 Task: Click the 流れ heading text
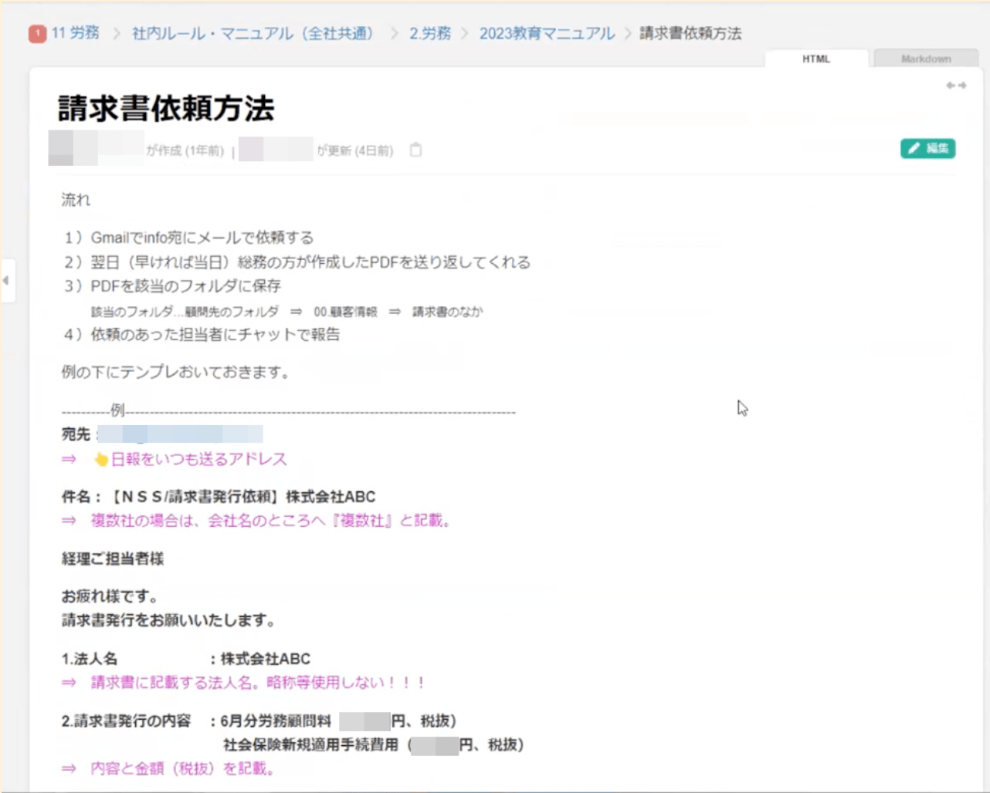click(76, 201)
